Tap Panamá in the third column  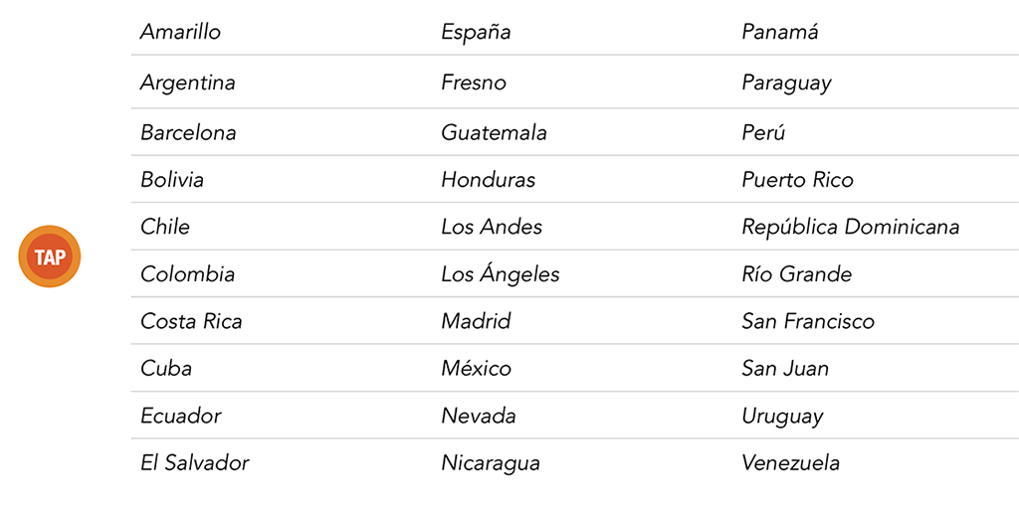[780, 32]
